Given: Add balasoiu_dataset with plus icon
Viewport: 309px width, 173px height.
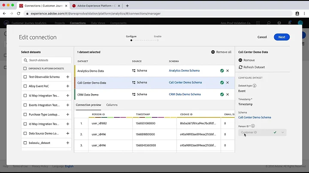Looking at the screenshot, I should (68, 143).
